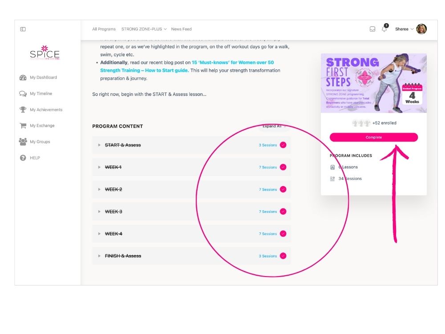This screenshot has height=334, width=445.
Task: Open the inbox messages icon
Action: pyautogui.click(x=372, y=29)
